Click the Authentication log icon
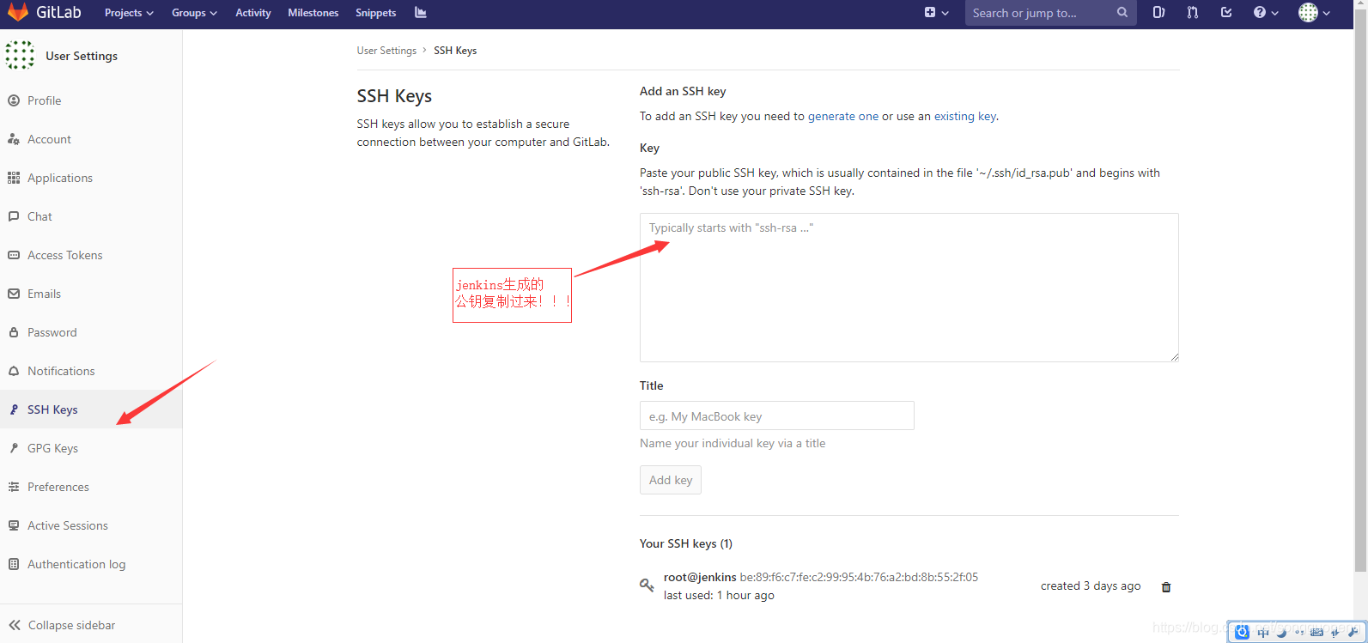Viewport: 1368px width, 643px height. pyautogui.click(x=14, y=564)
